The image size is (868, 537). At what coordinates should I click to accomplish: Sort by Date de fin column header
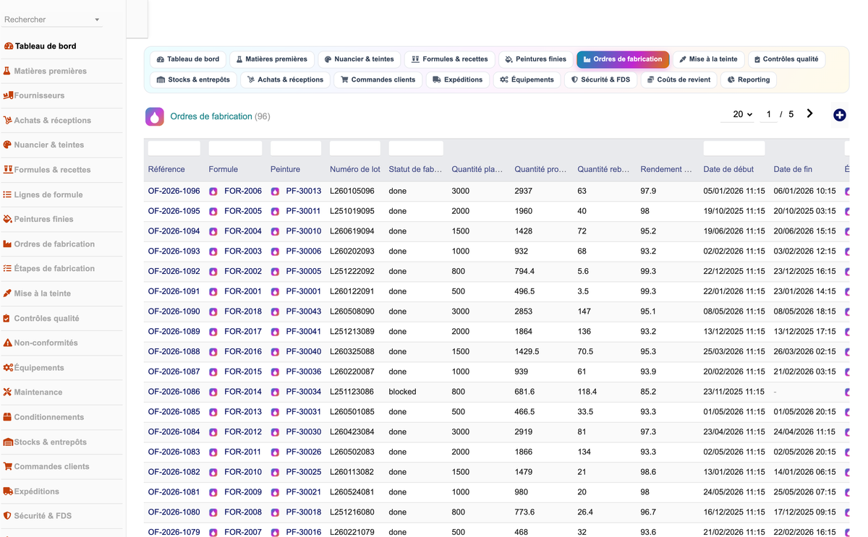pyautogui.click(x=793, y=169)
